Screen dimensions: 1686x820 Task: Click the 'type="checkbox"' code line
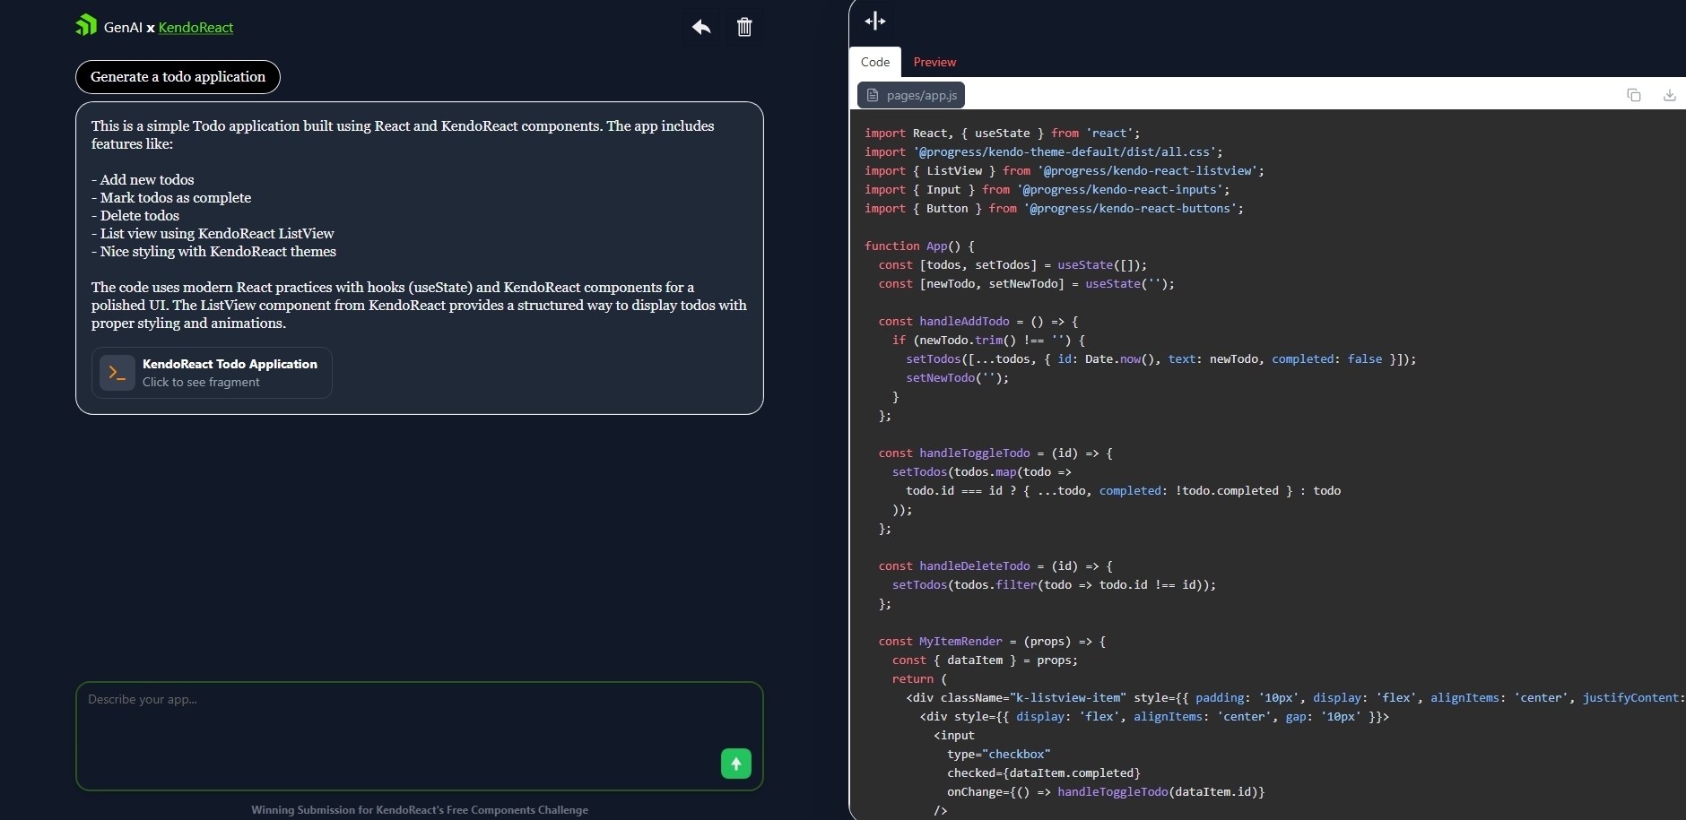pyautogui.click(x=998, y=755)
